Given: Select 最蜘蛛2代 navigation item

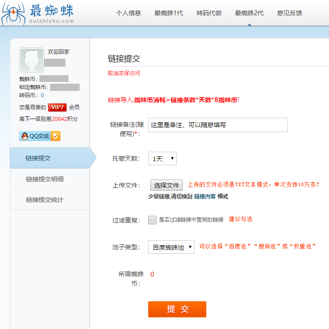Looking at the screenshot, I should tap(249, 13).
